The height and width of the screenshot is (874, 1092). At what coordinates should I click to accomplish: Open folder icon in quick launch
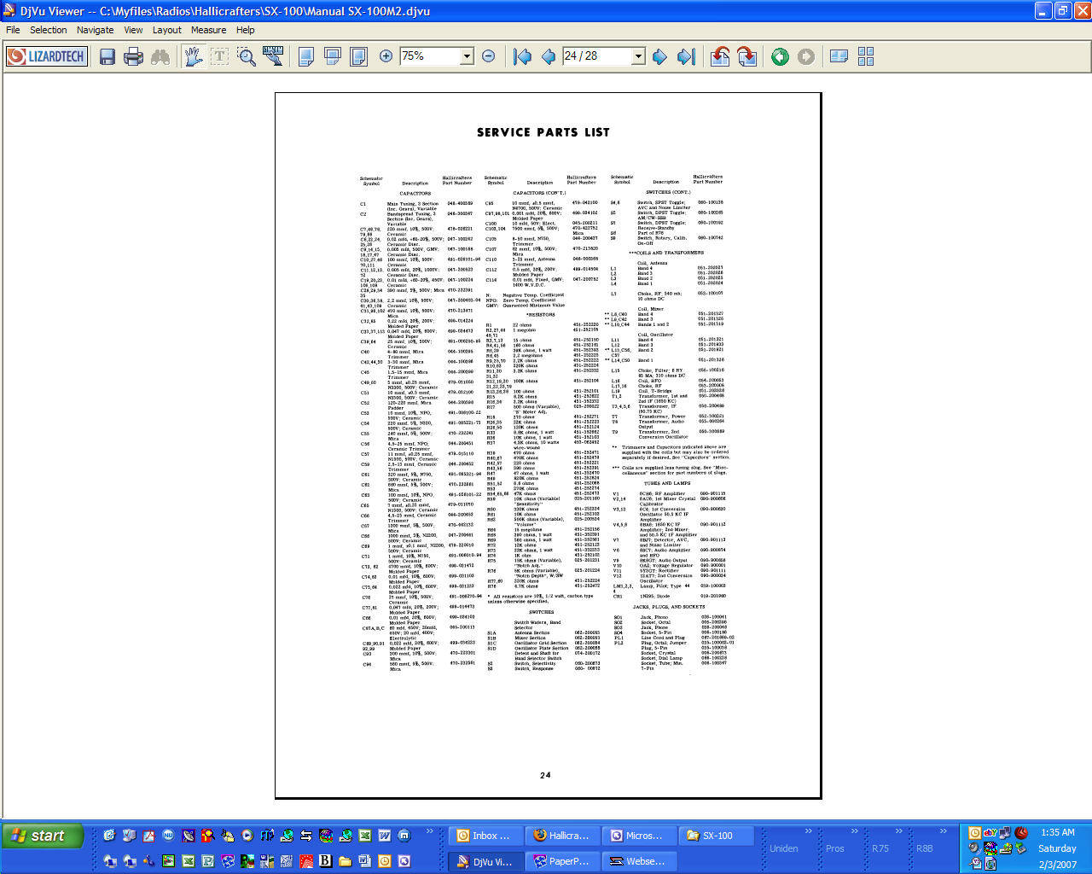click(x=345, y=861)
